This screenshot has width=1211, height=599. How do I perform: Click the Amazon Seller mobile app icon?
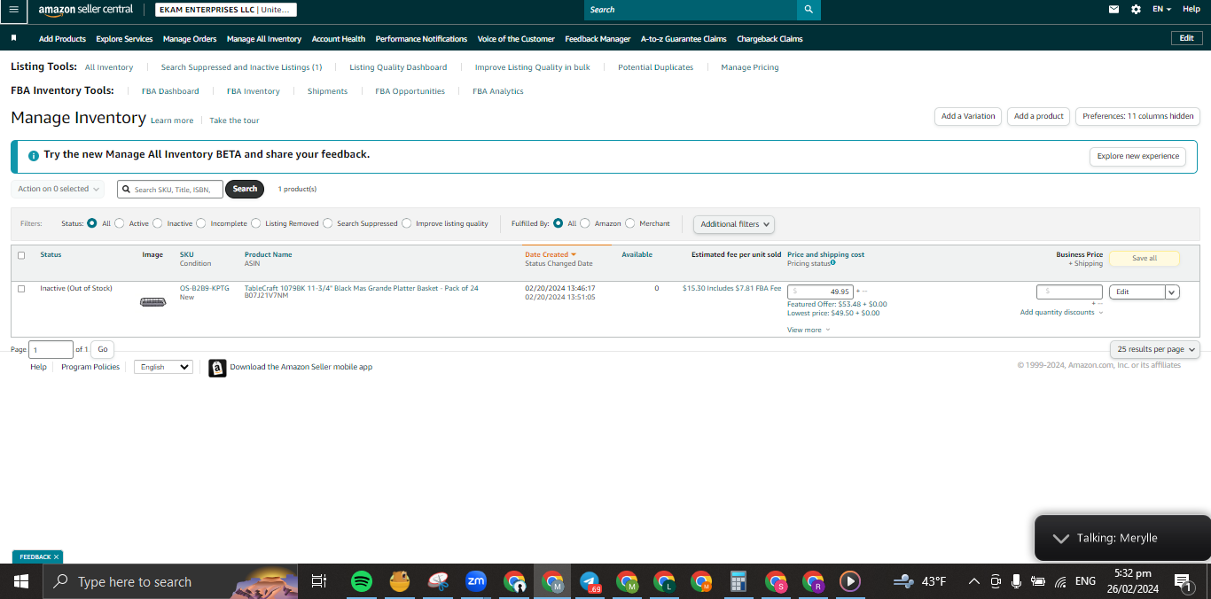click(x=217, y=368)
